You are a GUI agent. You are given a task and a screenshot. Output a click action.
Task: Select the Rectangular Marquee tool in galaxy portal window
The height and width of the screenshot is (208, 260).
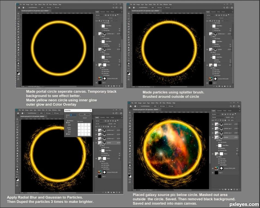point(130,115)
